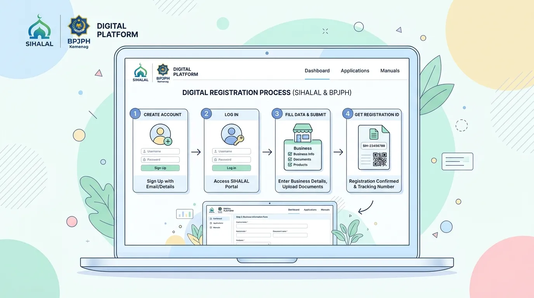
Task: Select the Applications tab in the inset window header
Action: click(x=310, y=210)
